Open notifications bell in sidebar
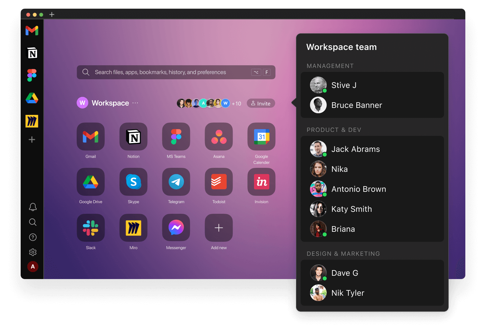Viewport: 486px width, 330px height. [x=33, y=207]
